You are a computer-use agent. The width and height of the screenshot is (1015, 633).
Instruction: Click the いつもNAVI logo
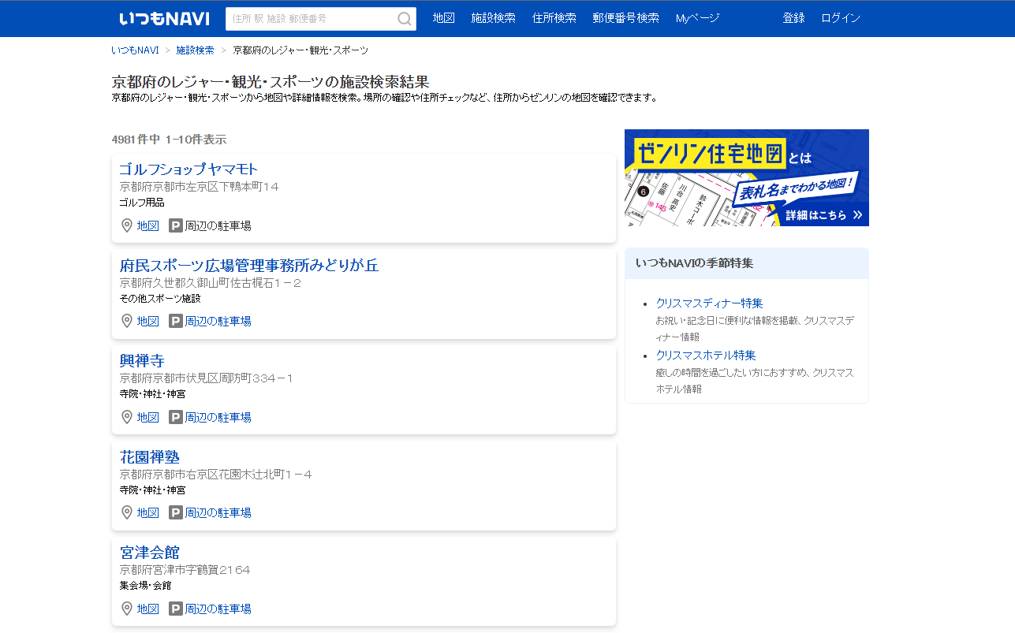point(164,18)
